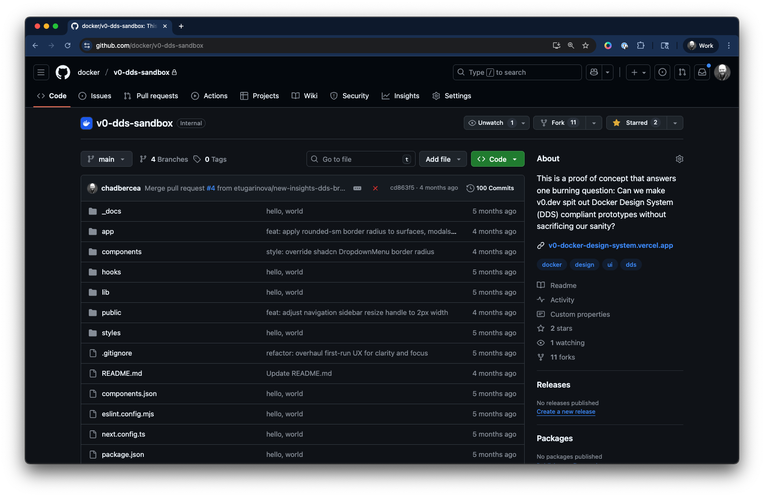764x497 pixels.
Task: Click the GitHub octocat logo
Action: click(x=63, y=72)
